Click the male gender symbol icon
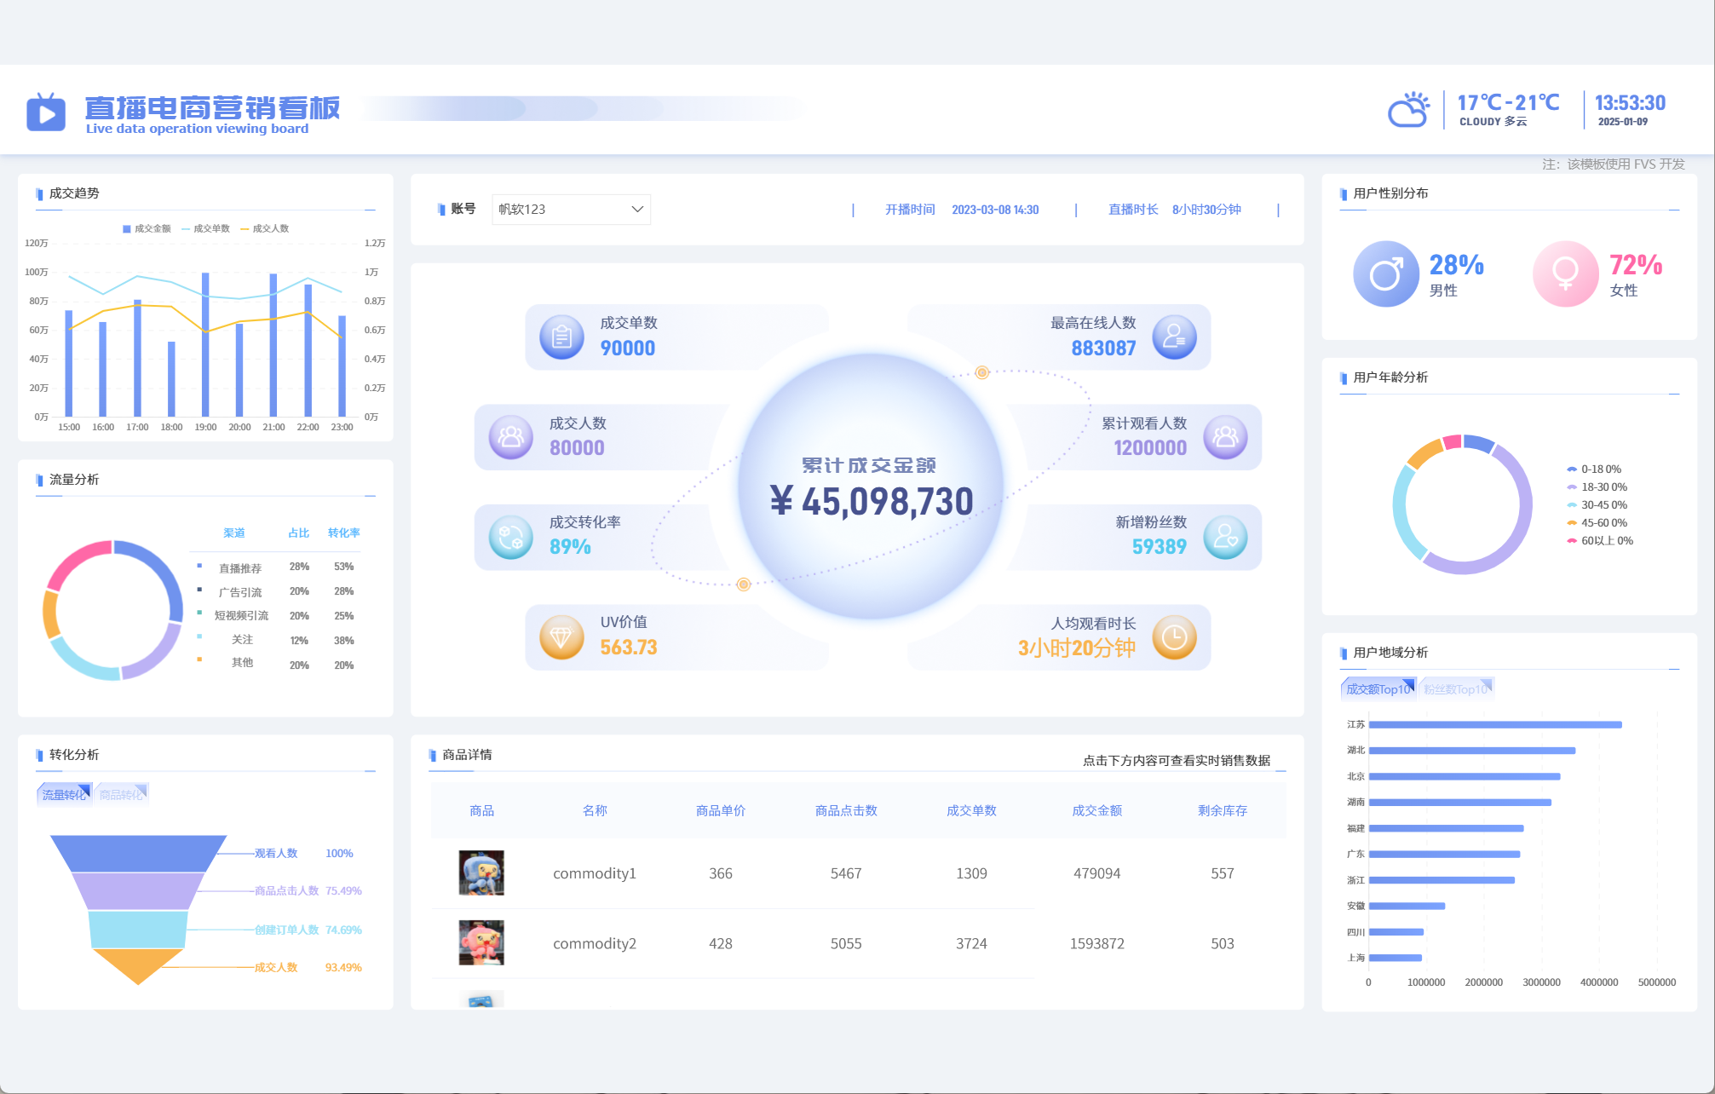This screenshot has height=1094, width=1715. [1385, 273]
